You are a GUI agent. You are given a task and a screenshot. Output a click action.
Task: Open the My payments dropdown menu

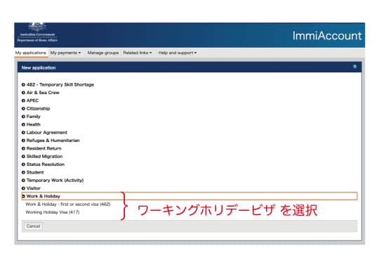click(x=65, y=53)
